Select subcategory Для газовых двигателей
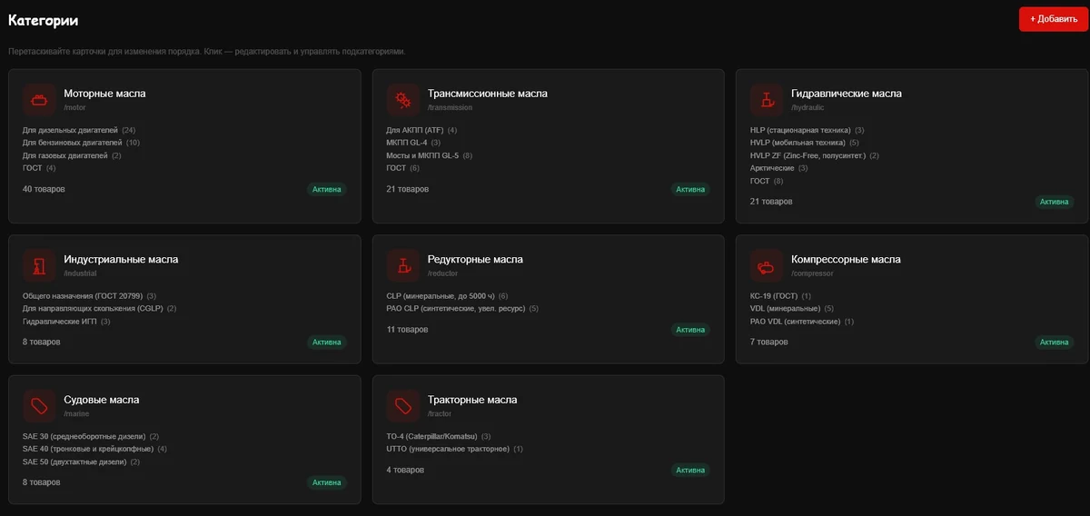Viewport: 1090px width, 516px height. 65,155
